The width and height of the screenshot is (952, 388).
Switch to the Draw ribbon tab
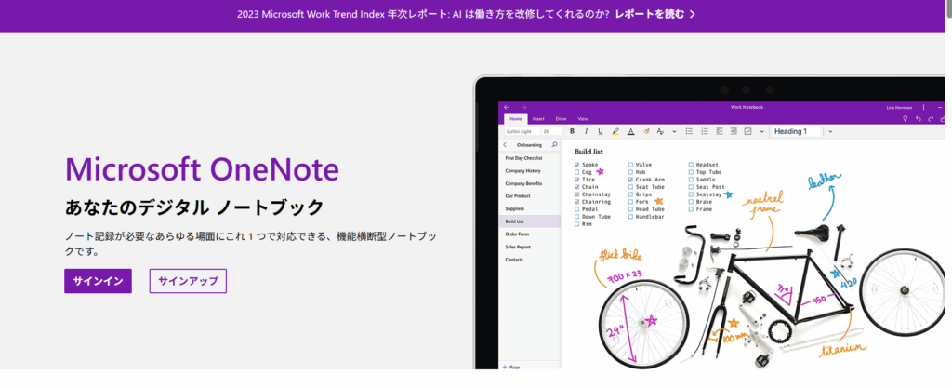coord(561,119)
